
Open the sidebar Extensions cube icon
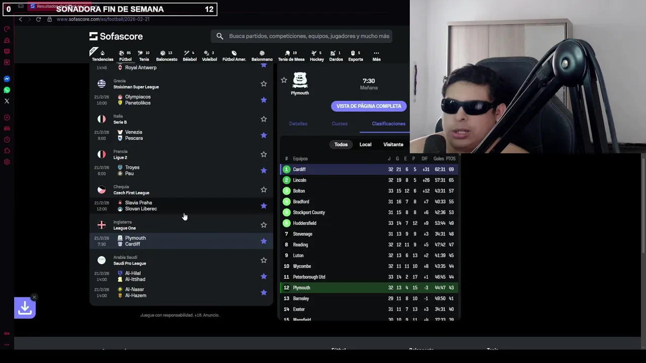[7, 151]
